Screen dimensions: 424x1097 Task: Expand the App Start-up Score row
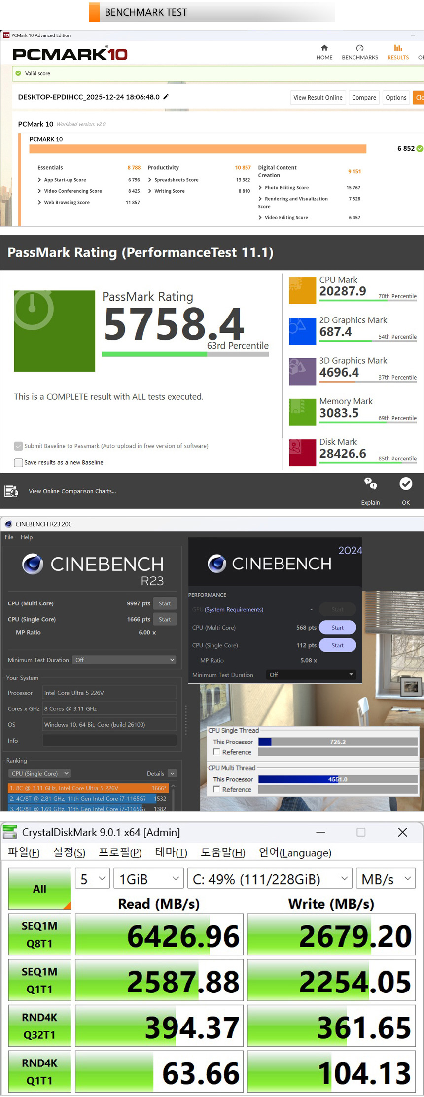39,180
